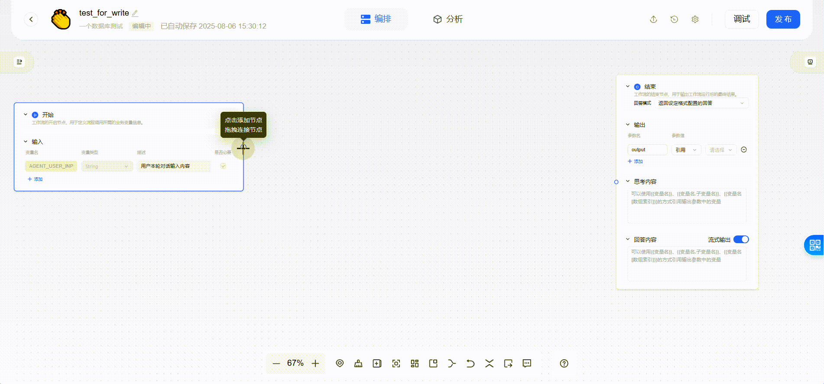Undo the last action
824x384 pixels.
pyautogui.click(x=470, y=364)
